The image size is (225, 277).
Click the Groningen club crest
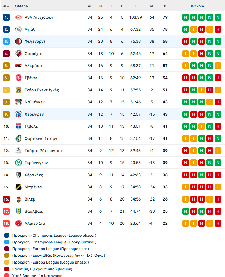tap(19, 163)
